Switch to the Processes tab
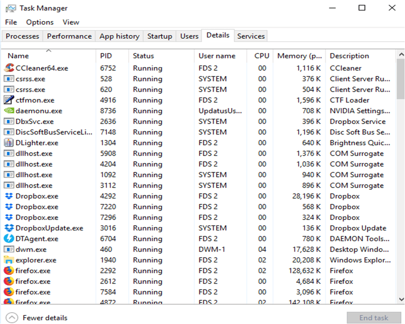This screenshot has height=324, width=405. click(x=22, y=36)
